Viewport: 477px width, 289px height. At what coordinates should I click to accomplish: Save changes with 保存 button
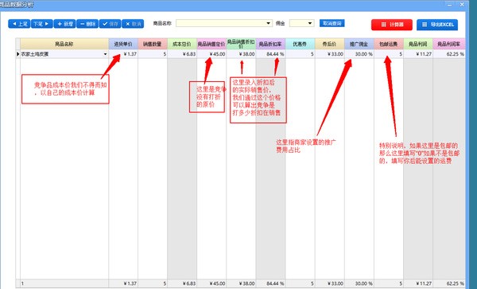coord(111,24)
